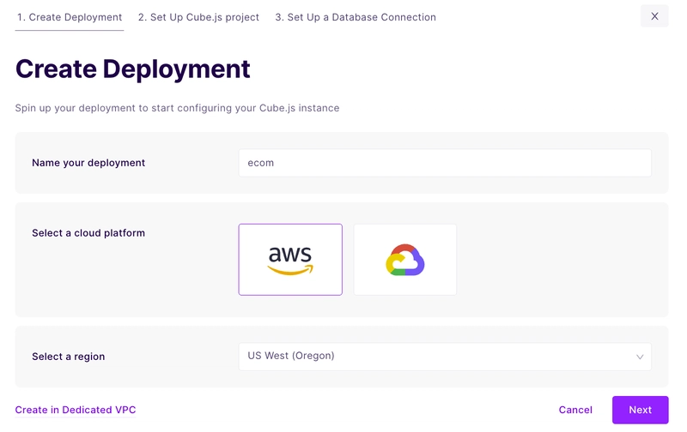
Task: Click the Select a region label
Action: [x=69, y=357]
